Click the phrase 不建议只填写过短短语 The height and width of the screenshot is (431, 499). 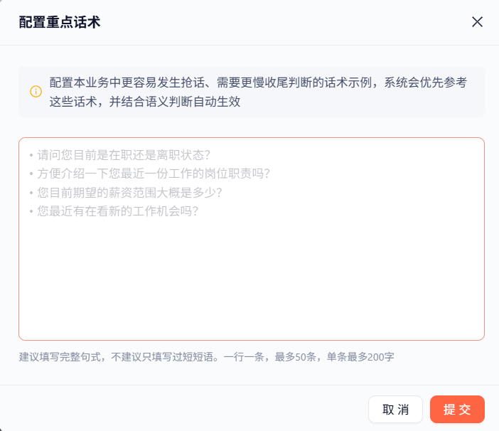click(162, 357)
